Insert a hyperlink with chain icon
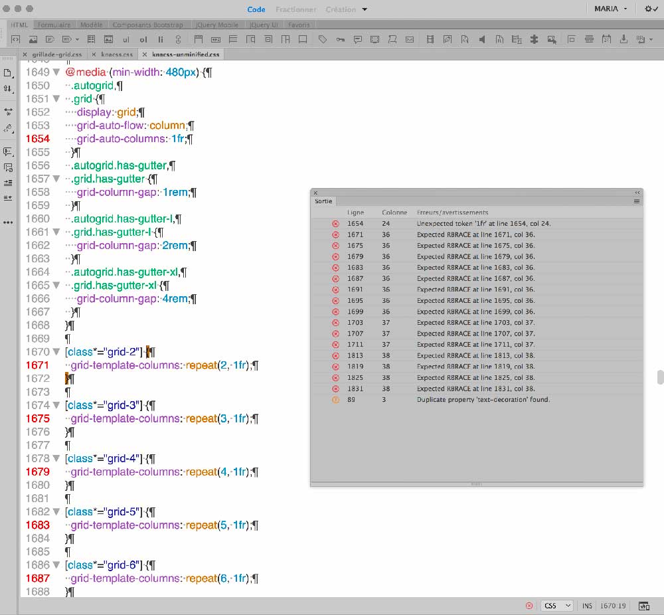 [x=178, y=39]
